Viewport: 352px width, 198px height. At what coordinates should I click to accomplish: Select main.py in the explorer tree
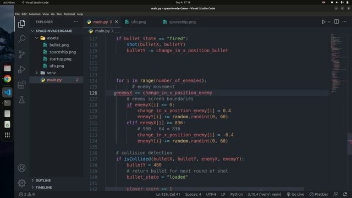point(56,80)
